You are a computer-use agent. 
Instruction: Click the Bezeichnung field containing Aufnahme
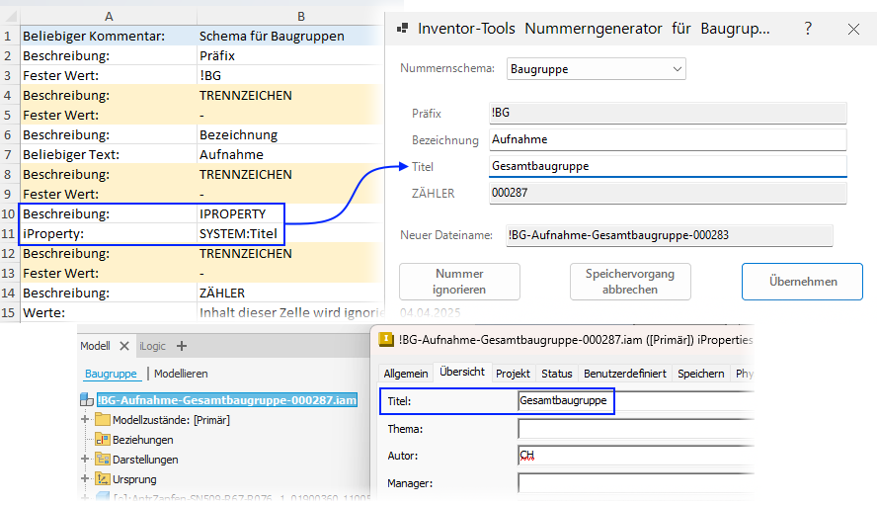[x=668, y=139]
